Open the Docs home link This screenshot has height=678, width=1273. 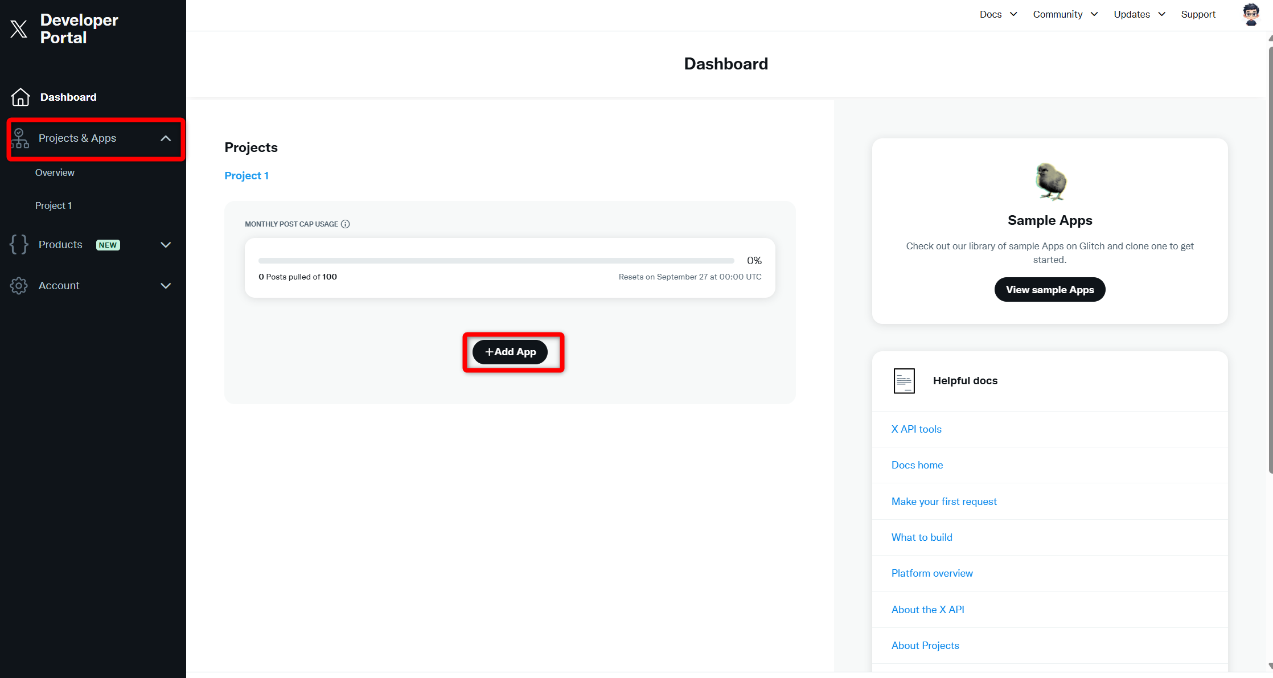[917, 465]
